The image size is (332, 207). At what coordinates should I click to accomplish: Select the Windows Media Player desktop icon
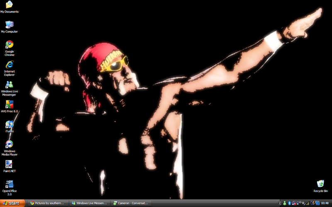point(9,148)
